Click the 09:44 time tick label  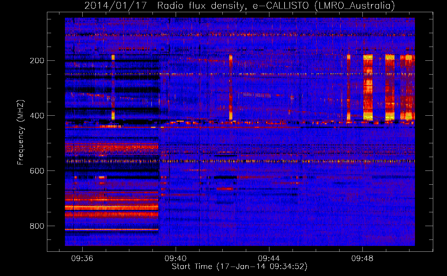point(269,259)
